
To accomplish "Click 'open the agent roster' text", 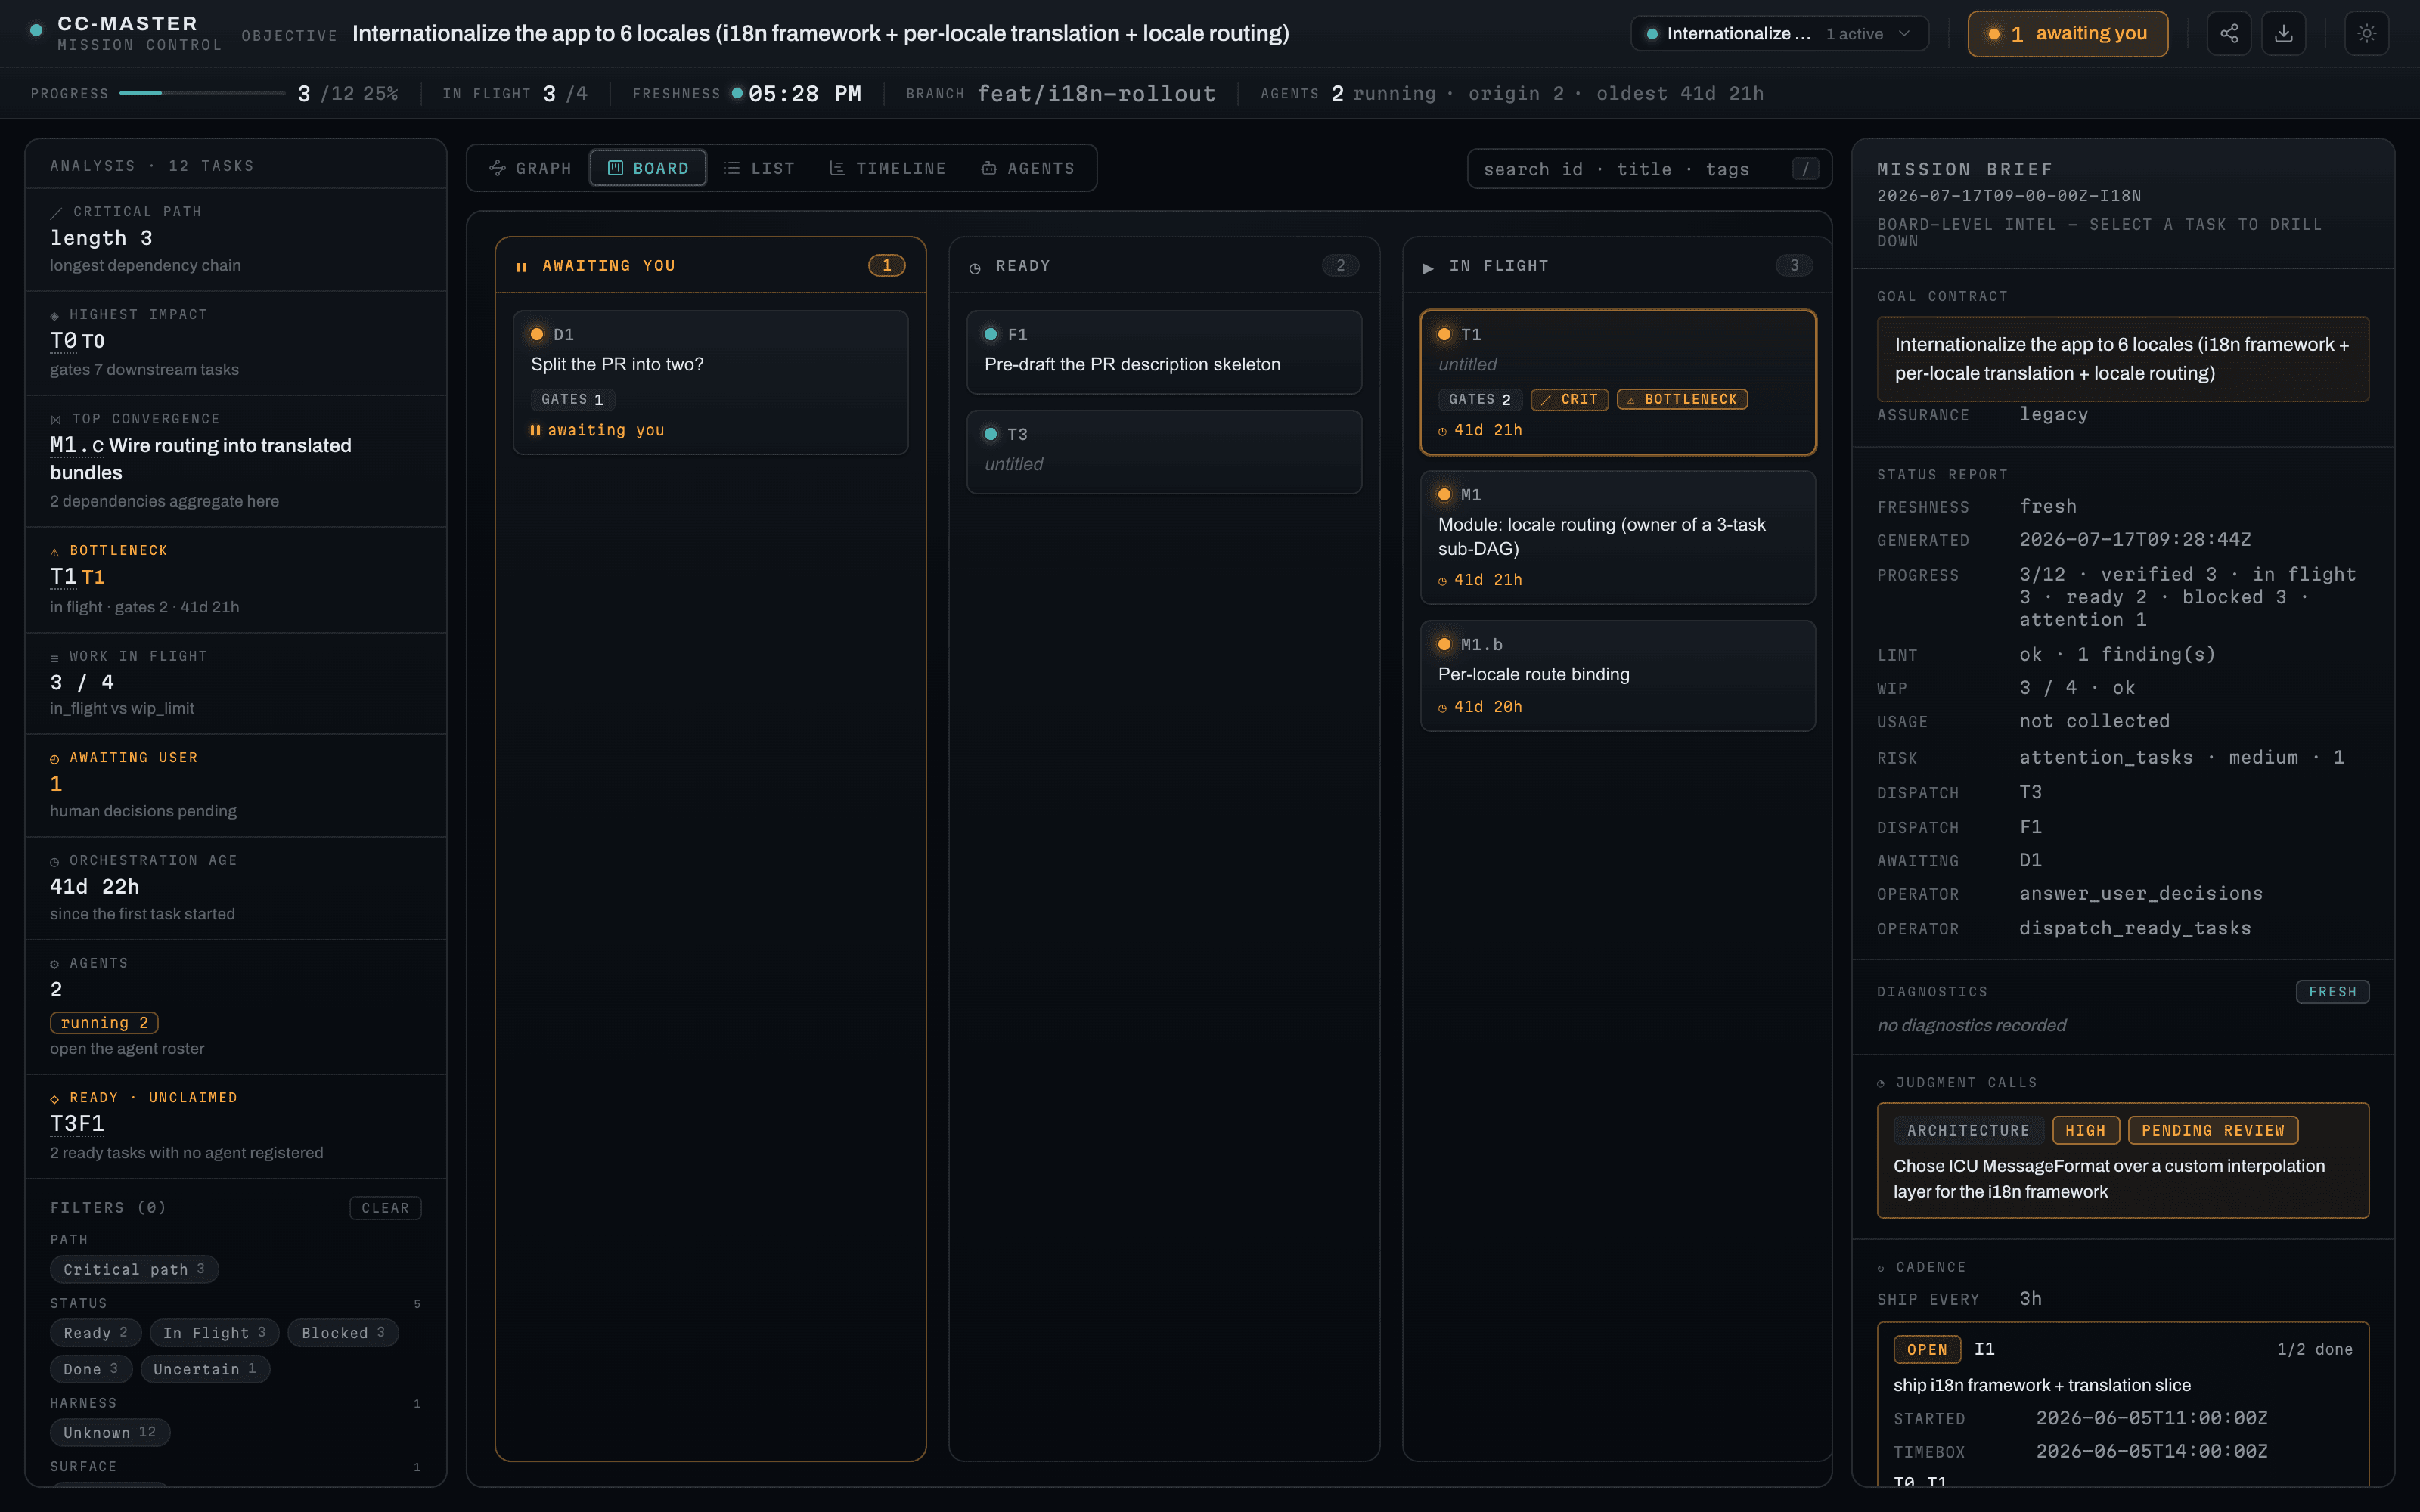I will [127, 1048].
